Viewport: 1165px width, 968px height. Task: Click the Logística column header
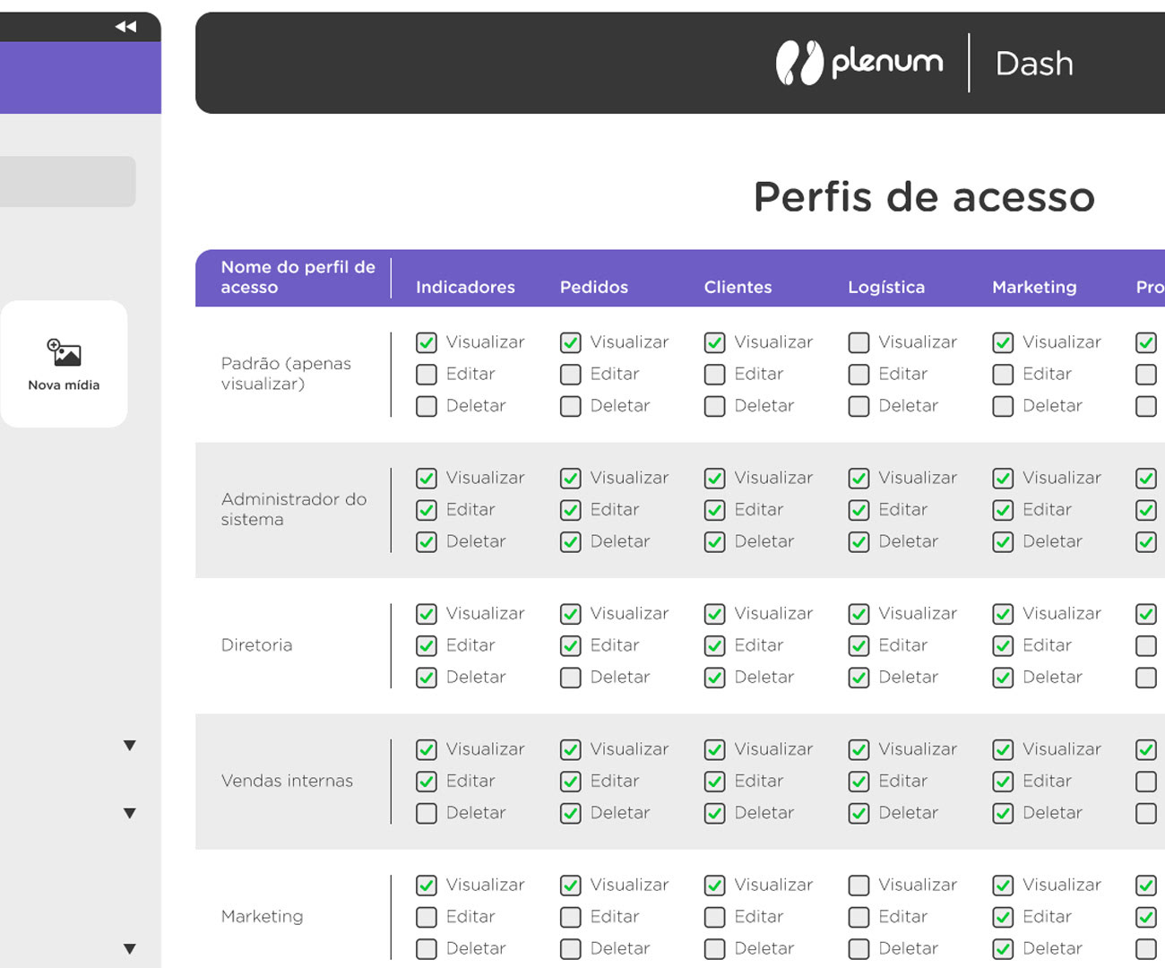pos(885,287)
